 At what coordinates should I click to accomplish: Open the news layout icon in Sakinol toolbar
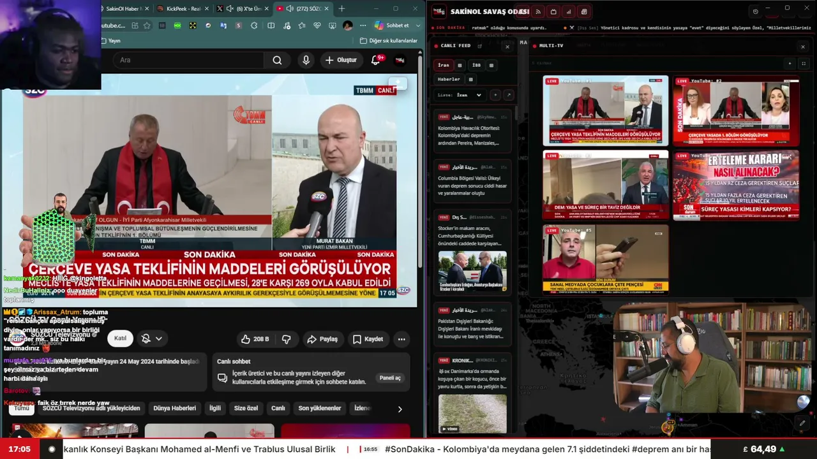point(584,11)
